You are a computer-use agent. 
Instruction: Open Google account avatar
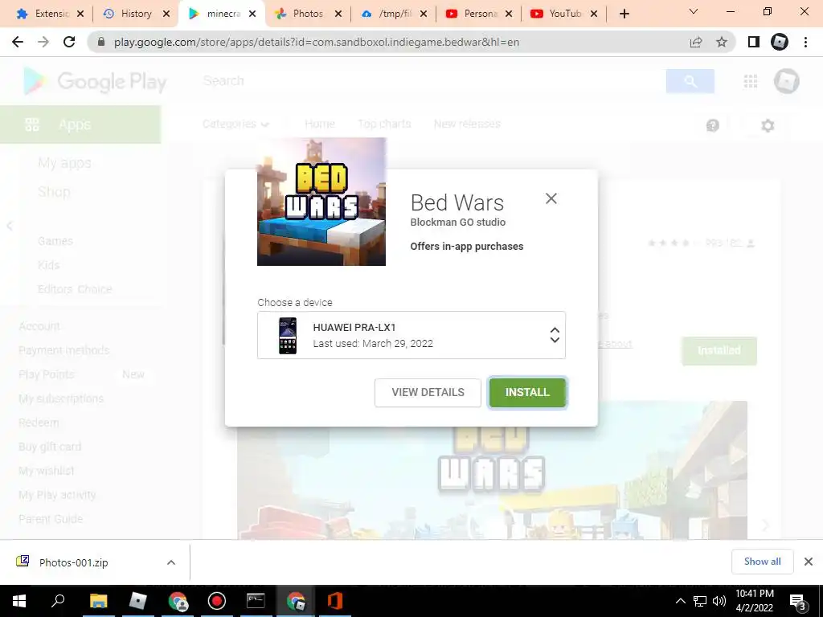(786, 81)
